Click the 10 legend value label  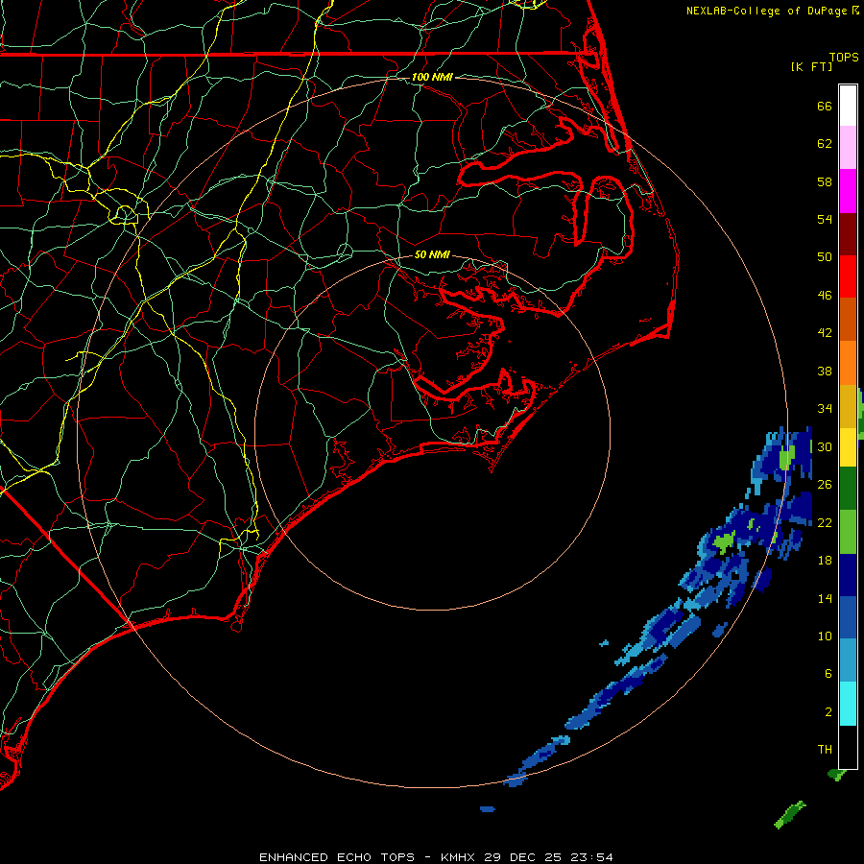point(825,636)
